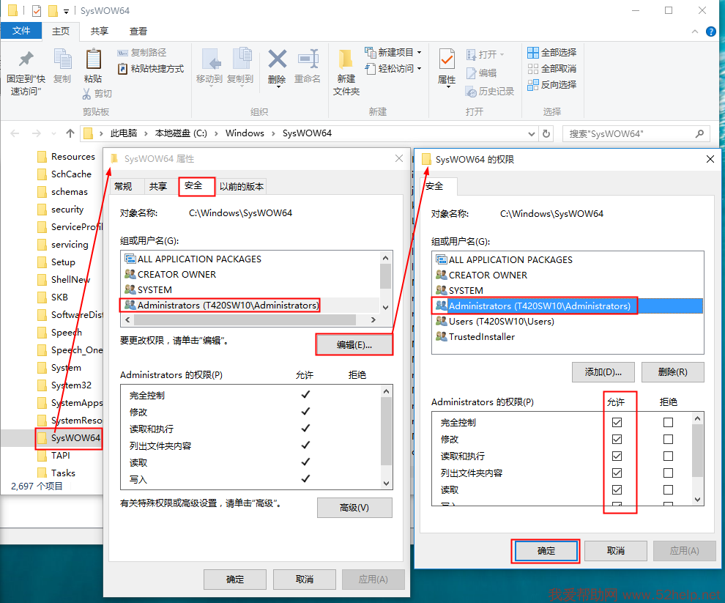Click the 属性 properties icon in ribbon
Image resolution: width=725 pixels, height=603 pixels.
point(447,59)
